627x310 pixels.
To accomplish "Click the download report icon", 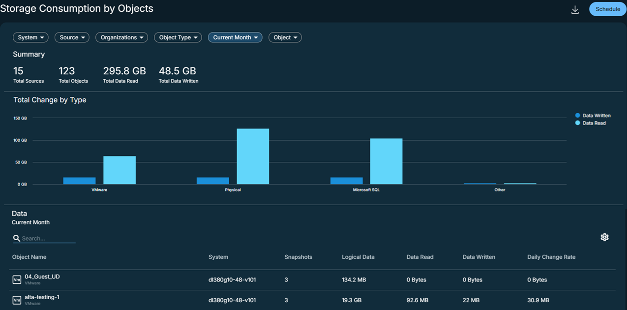I will [575, 10].
